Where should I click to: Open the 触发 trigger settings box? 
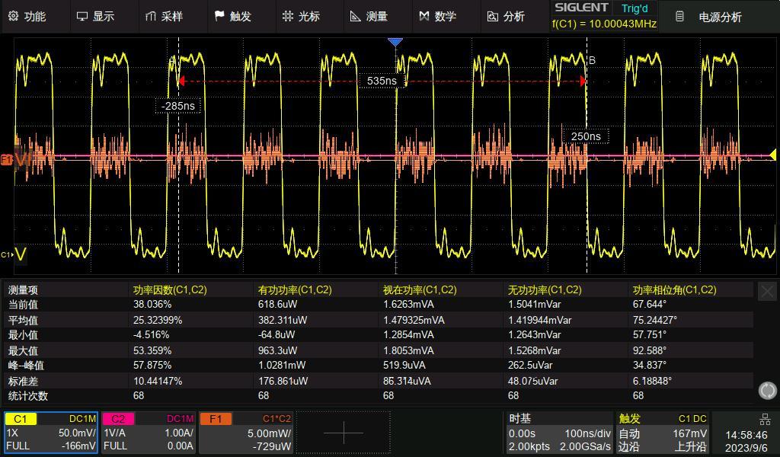(x=663, y=432)
